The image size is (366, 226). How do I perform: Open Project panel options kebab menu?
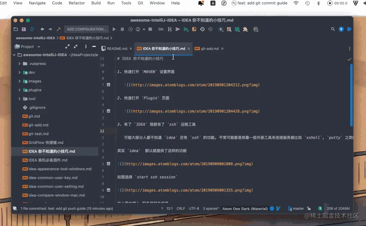[x=86, y=46]
